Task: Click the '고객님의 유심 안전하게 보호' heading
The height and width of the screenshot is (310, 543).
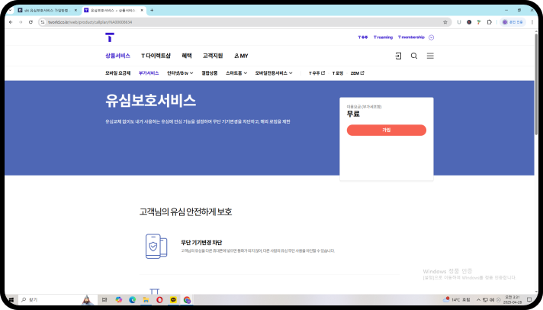Action: 185,212
